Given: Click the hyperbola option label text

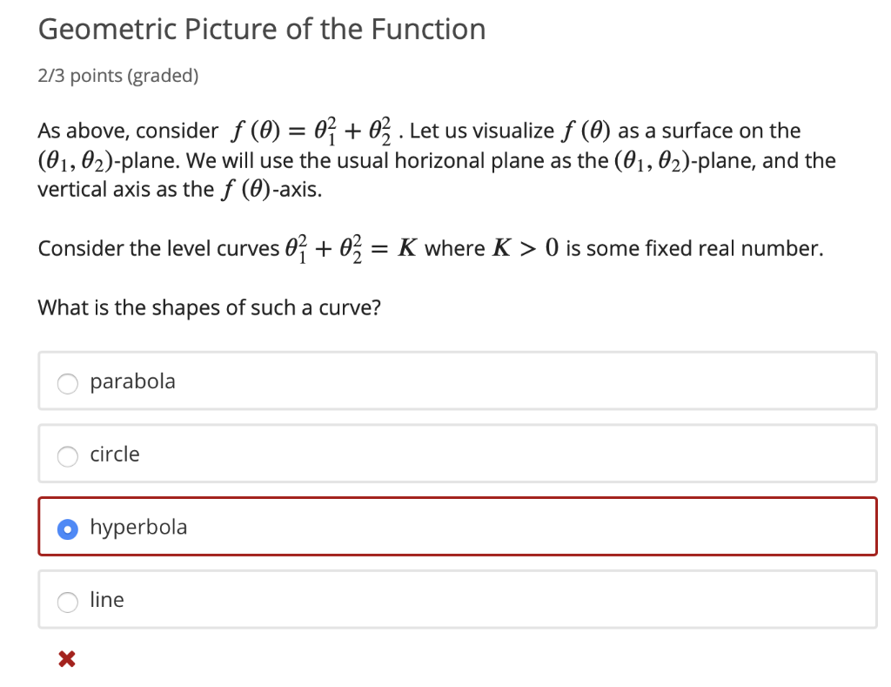Looking at the screenshot, I should coord(139,527).
